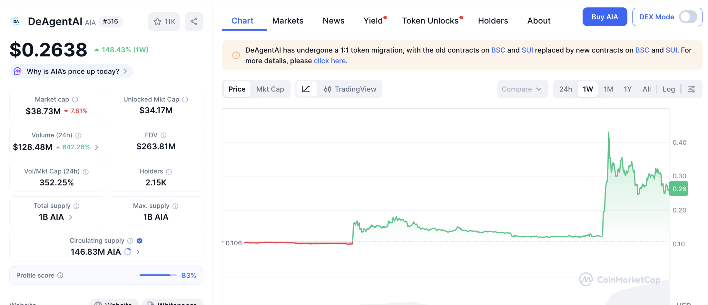This screenshot has width=708, height=305.
Task: Open 'Why is AIA's price up today?'
Action: pyautogui.click(x=73, y=71)
